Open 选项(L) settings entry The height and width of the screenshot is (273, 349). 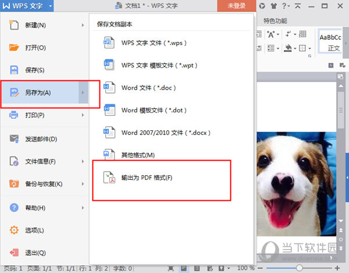point(45,231)
